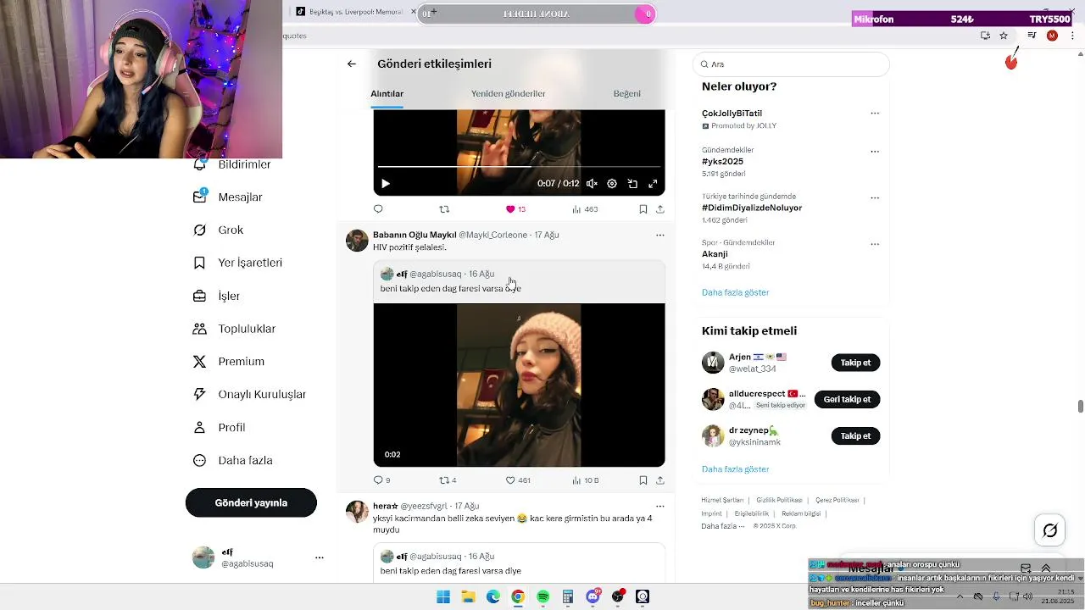The width and height of the screenshot is (1085, 610).
Task: Bookmark this page with the star icon
Action: [1004, 36]
